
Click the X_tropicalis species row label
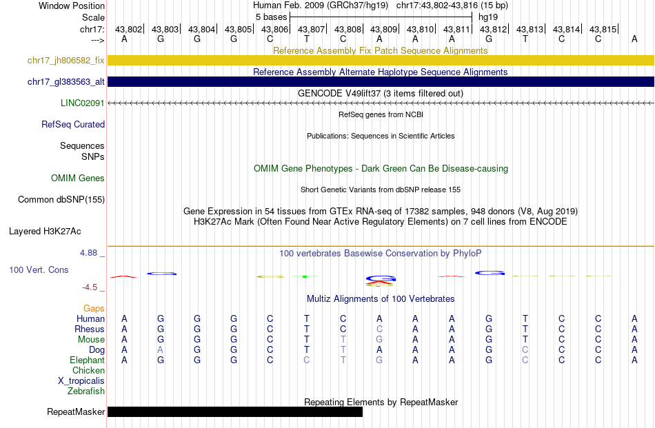click(x=81, y=381)
